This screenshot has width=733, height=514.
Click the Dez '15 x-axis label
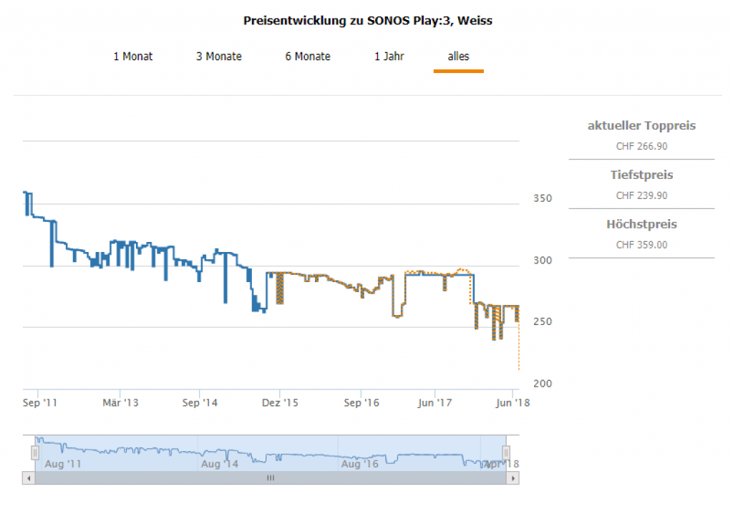(281, 403)
